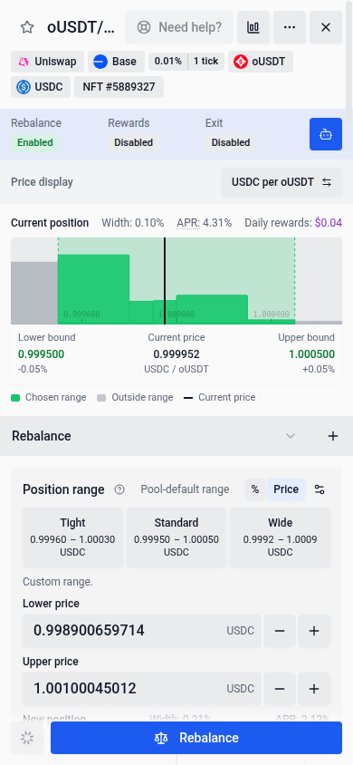Click the Upper price input field
The width and height of the screenshot is (353, 765).
click(x=142, y=689)
